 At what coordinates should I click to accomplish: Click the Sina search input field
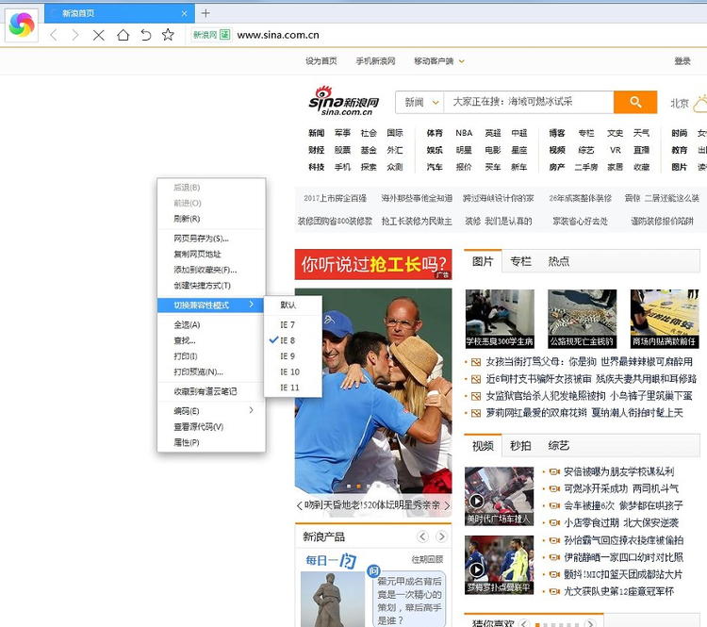click(528, 102)
